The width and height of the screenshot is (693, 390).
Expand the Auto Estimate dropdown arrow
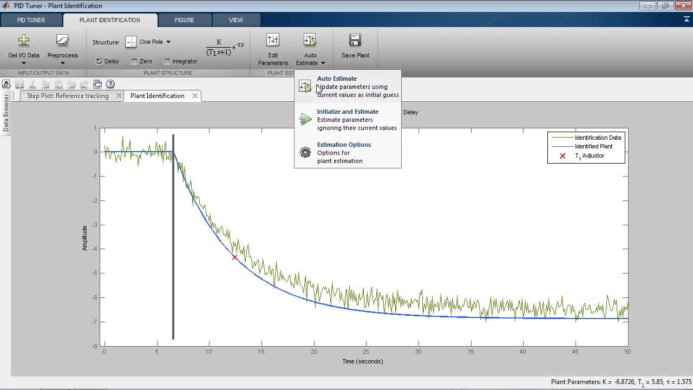pyautogui.click(x=323, y=63)
